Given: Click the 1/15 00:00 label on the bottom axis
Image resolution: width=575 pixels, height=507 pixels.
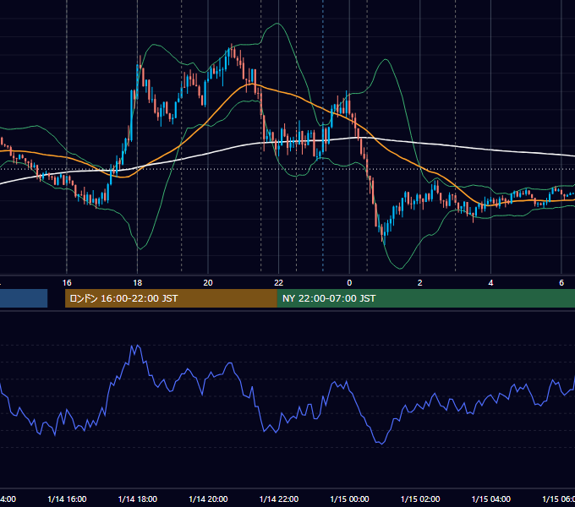Looking at the screenshot, I should [x=349, y=499].
